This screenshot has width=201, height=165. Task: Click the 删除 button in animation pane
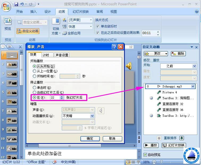(178, 54)
